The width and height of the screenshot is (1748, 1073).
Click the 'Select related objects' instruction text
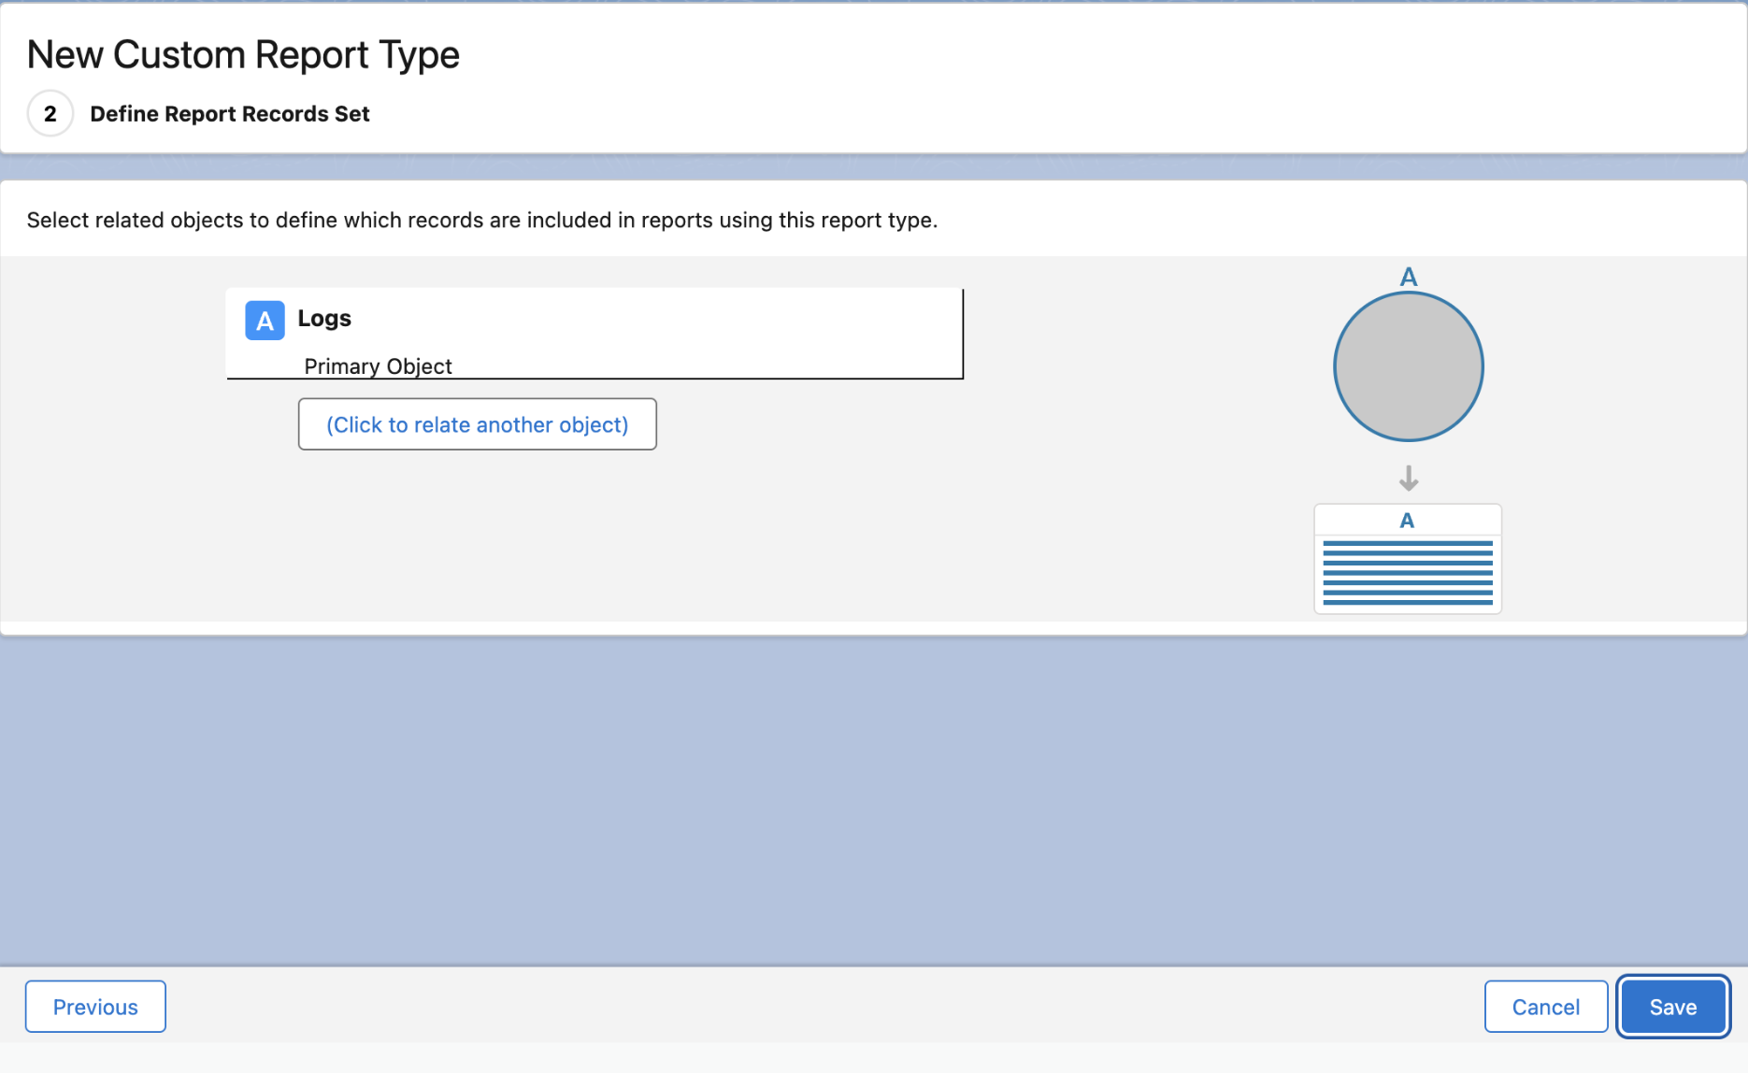[481, 221]
